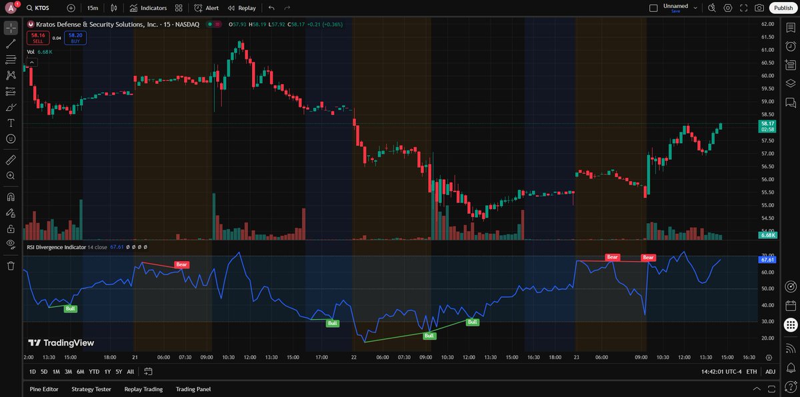Click the blue BUY 58.20 button
Screen dimensions: 800x397
(x=75, y=38)
